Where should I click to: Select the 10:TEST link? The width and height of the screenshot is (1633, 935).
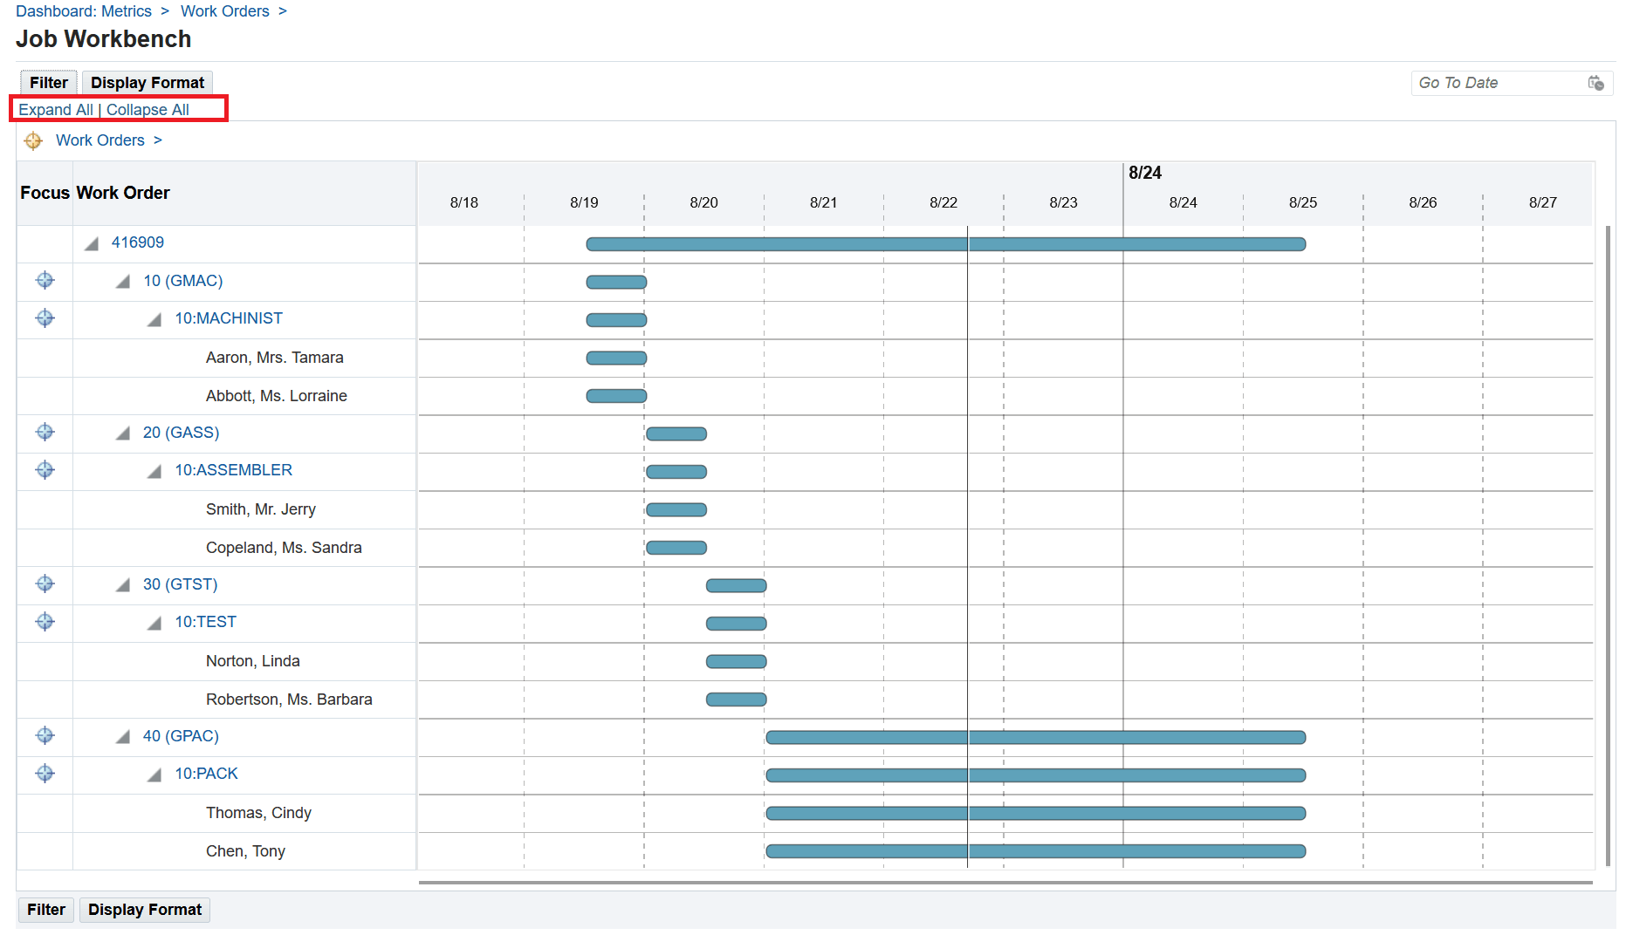[x=206, y=622]
